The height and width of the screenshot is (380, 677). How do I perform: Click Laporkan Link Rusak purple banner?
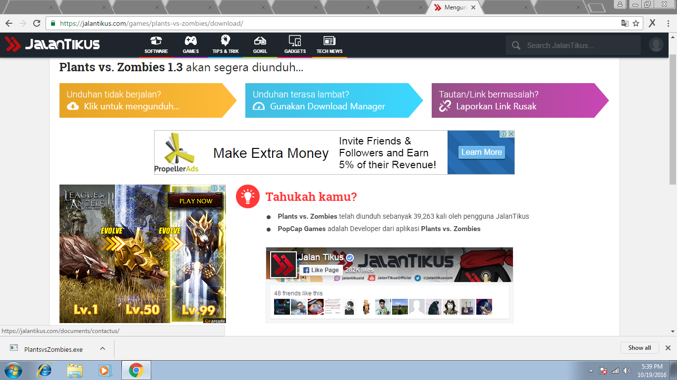[520, 100]
